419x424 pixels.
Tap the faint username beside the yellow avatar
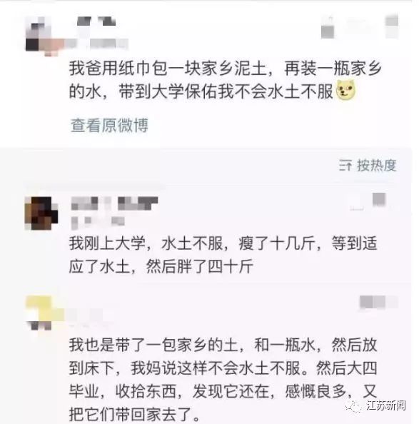86,315
